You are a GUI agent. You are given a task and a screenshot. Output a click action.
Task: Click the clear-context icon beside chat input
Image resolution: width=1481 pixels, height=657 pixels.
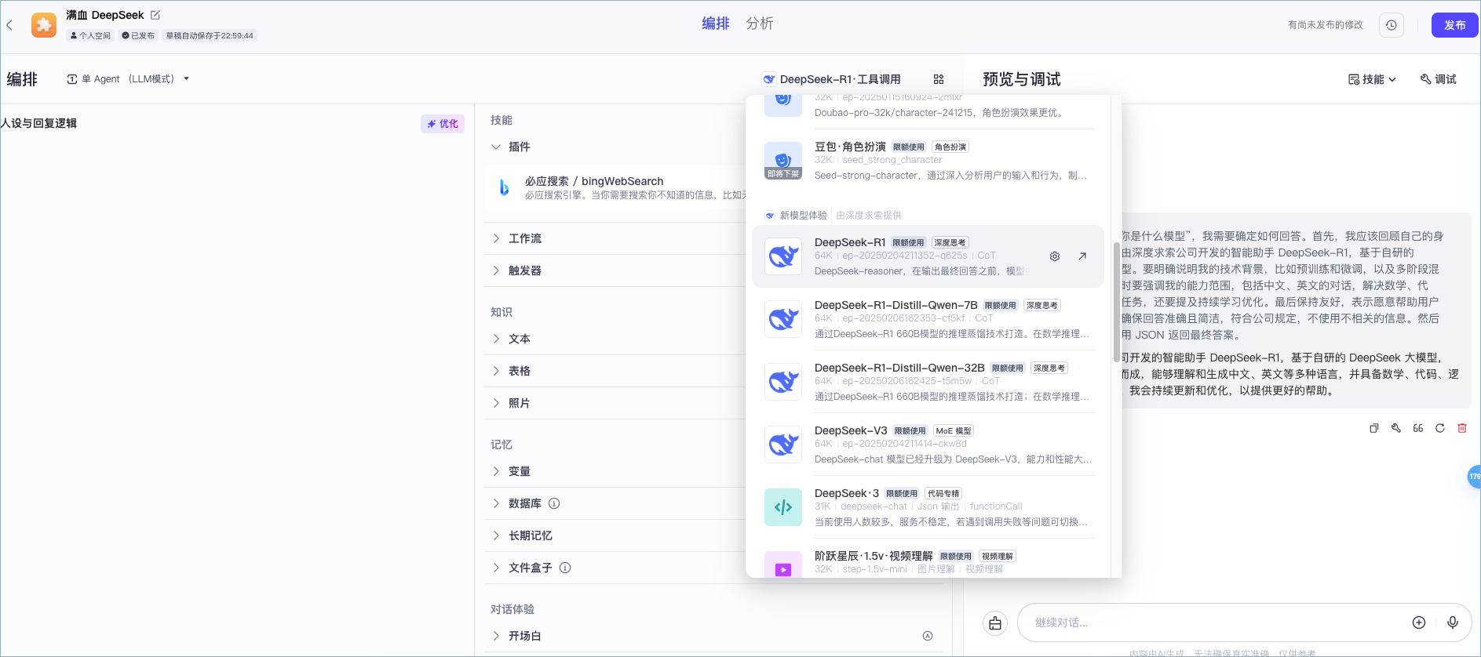(995, 623)
